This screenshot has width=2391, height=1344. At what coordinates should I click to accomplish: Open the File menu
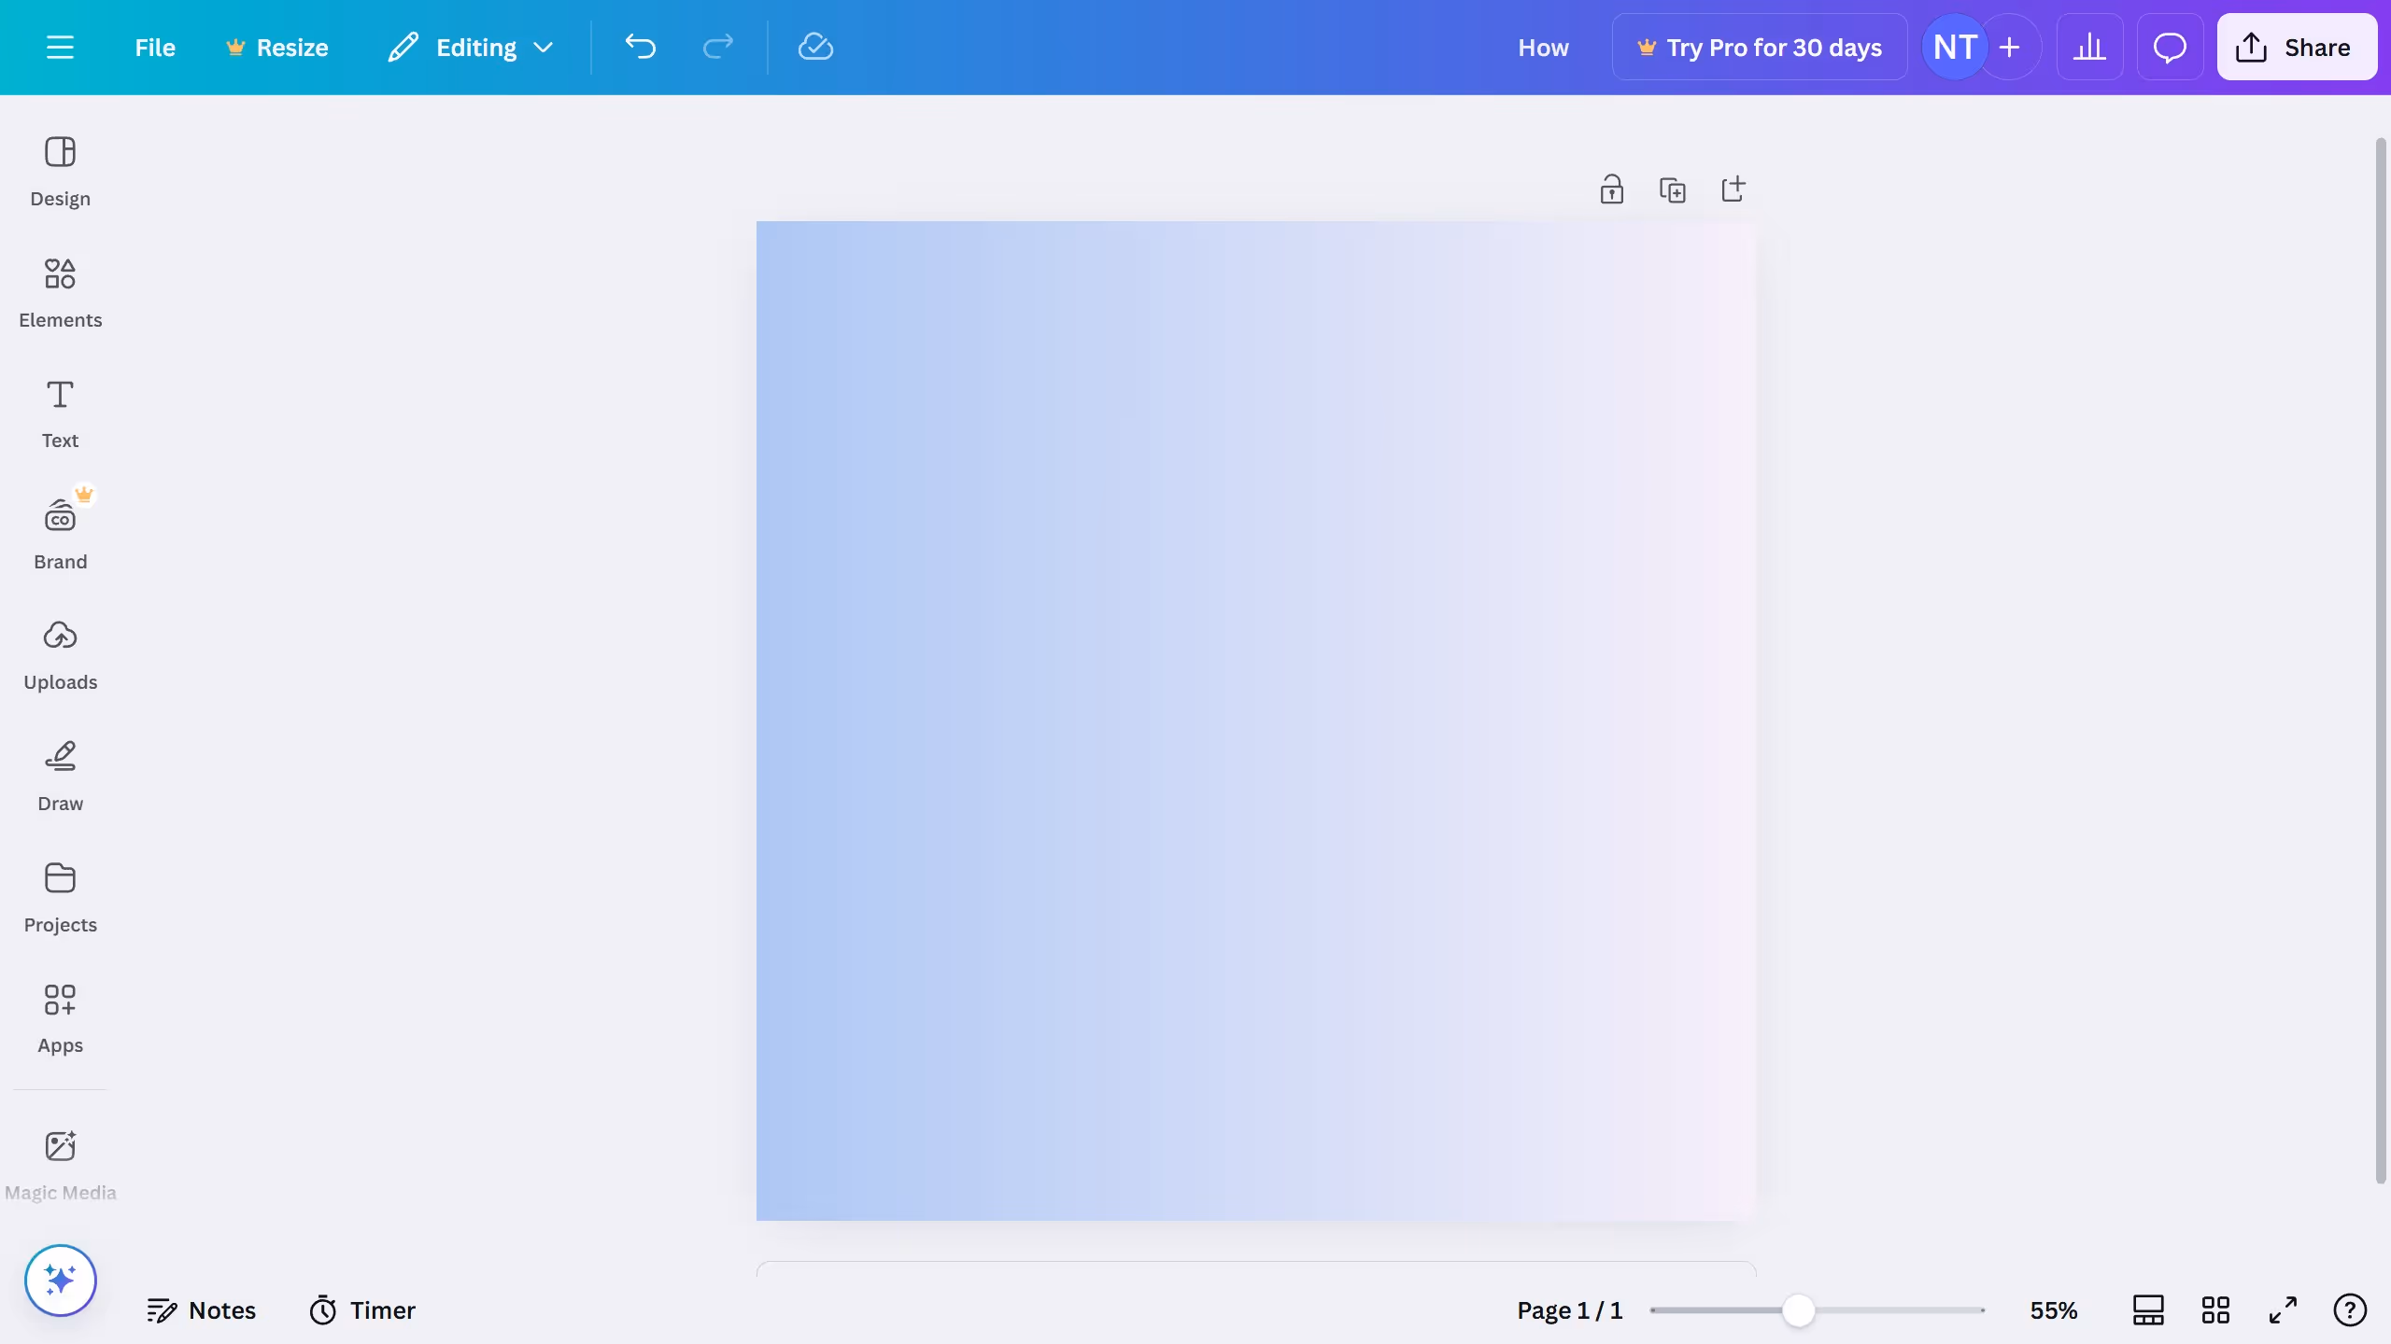pyautogui.click(x=154, y=47)
